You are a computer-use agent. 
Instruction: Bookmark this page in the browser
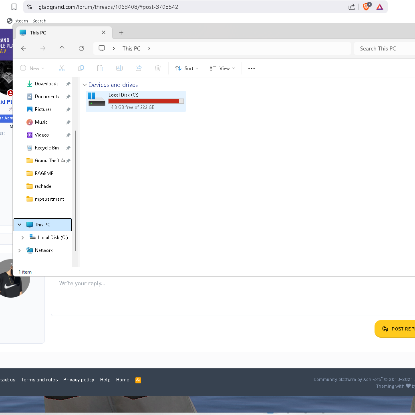14,7
